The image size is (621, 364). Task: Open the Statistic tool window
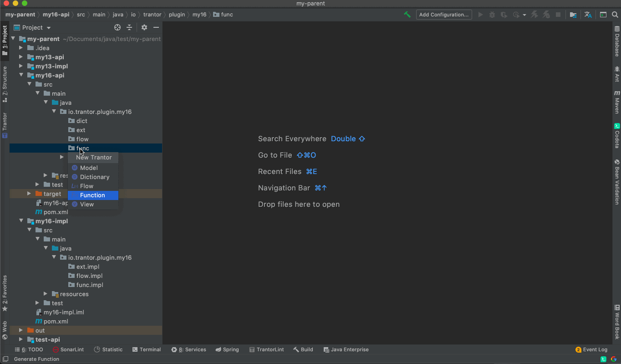pos(108,349)
